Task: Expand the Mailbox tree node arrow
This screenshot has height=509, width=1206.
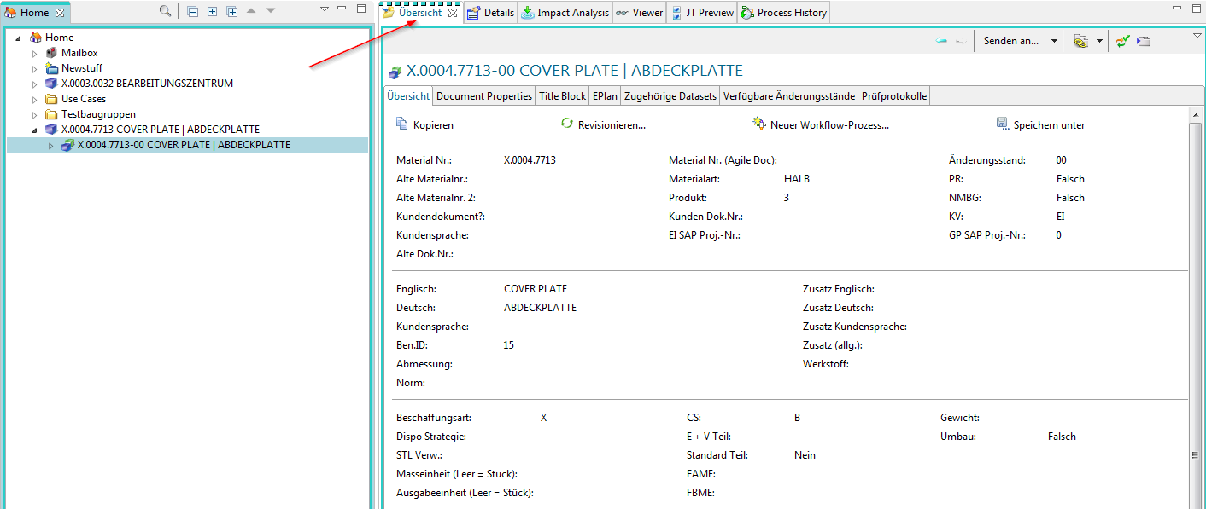Action: click(x=35, y=53)
